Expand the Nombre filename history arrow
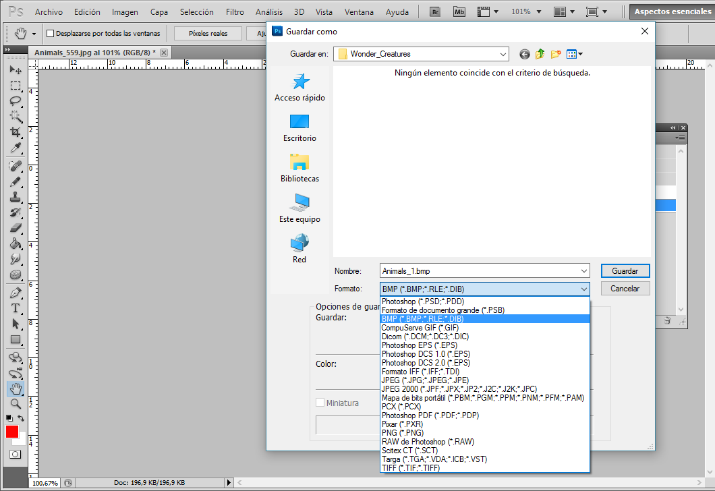 pyautogui.click(x=583, y=271)
